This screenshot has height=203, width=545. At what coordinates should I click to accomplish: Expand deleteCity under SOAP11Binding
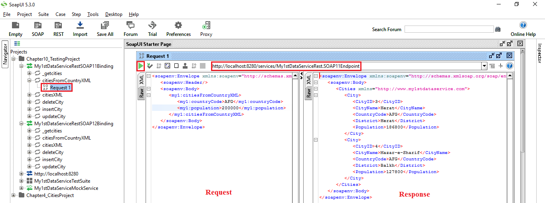[x=30, y=102]
